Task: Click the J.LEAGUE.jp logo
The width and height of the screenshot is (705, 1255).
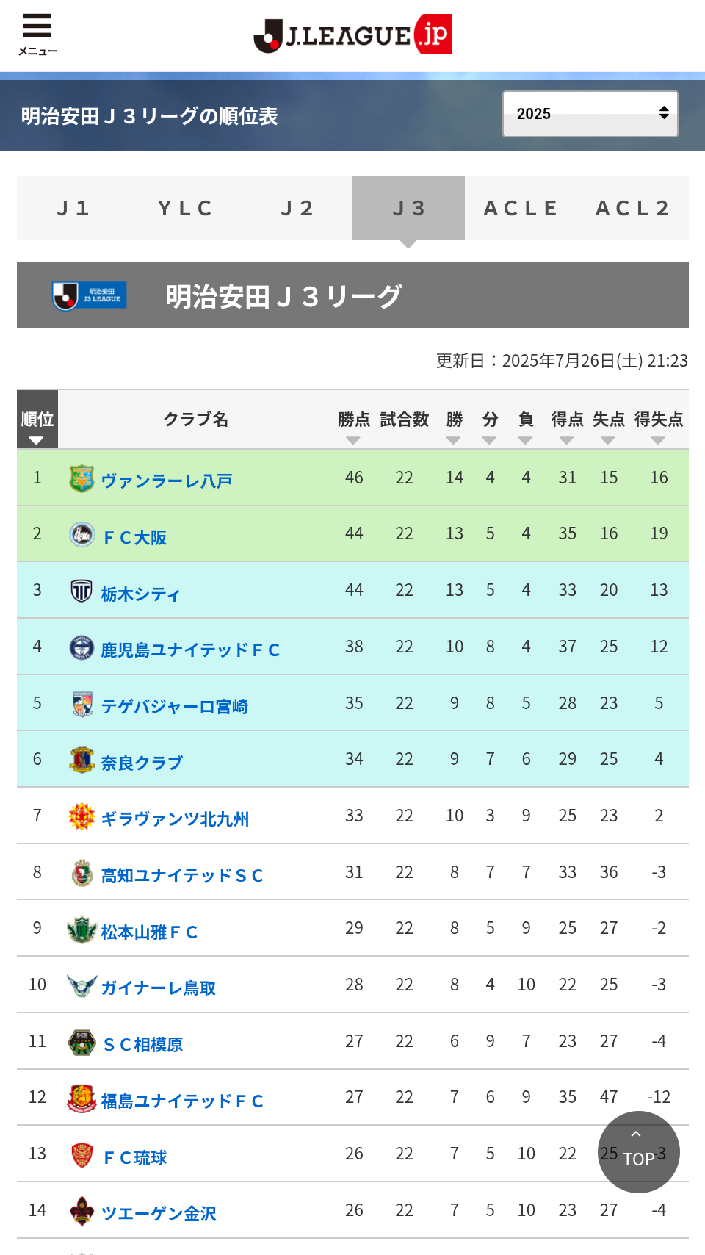Action: (x=352, y=35)
